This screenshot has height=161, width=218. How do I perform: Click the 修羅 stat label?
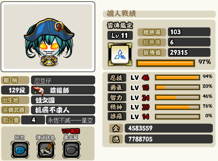point(117,116)
